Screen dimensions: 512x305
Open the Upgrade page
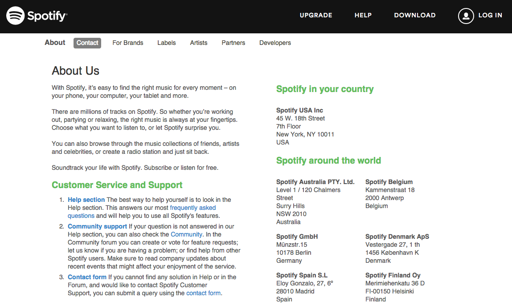pyautogui.click(x=316, y=15)
